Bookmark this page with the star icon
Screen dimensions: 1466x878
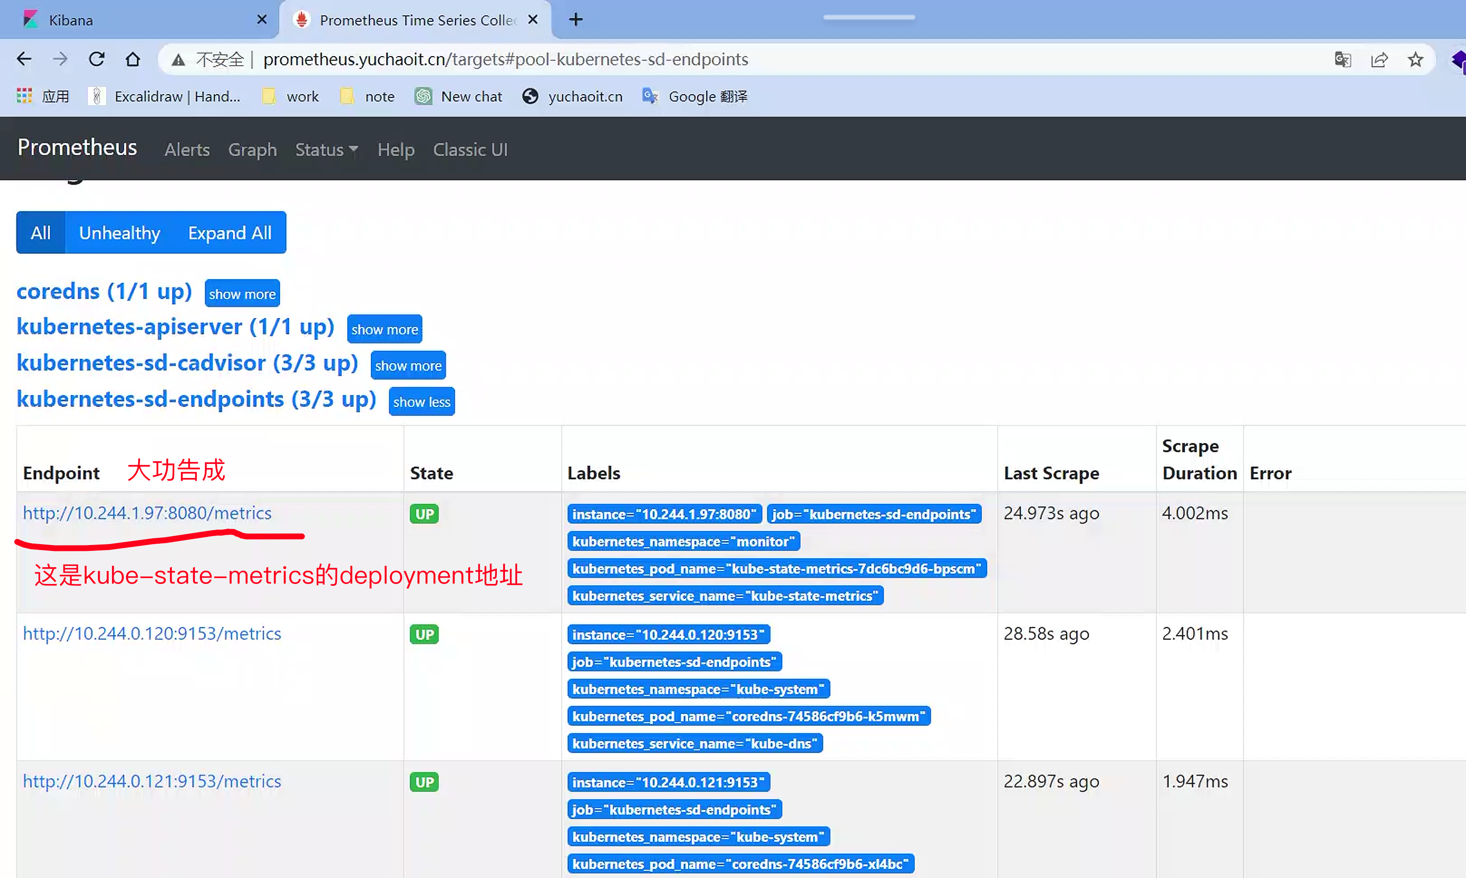[x=1415, y=59]
